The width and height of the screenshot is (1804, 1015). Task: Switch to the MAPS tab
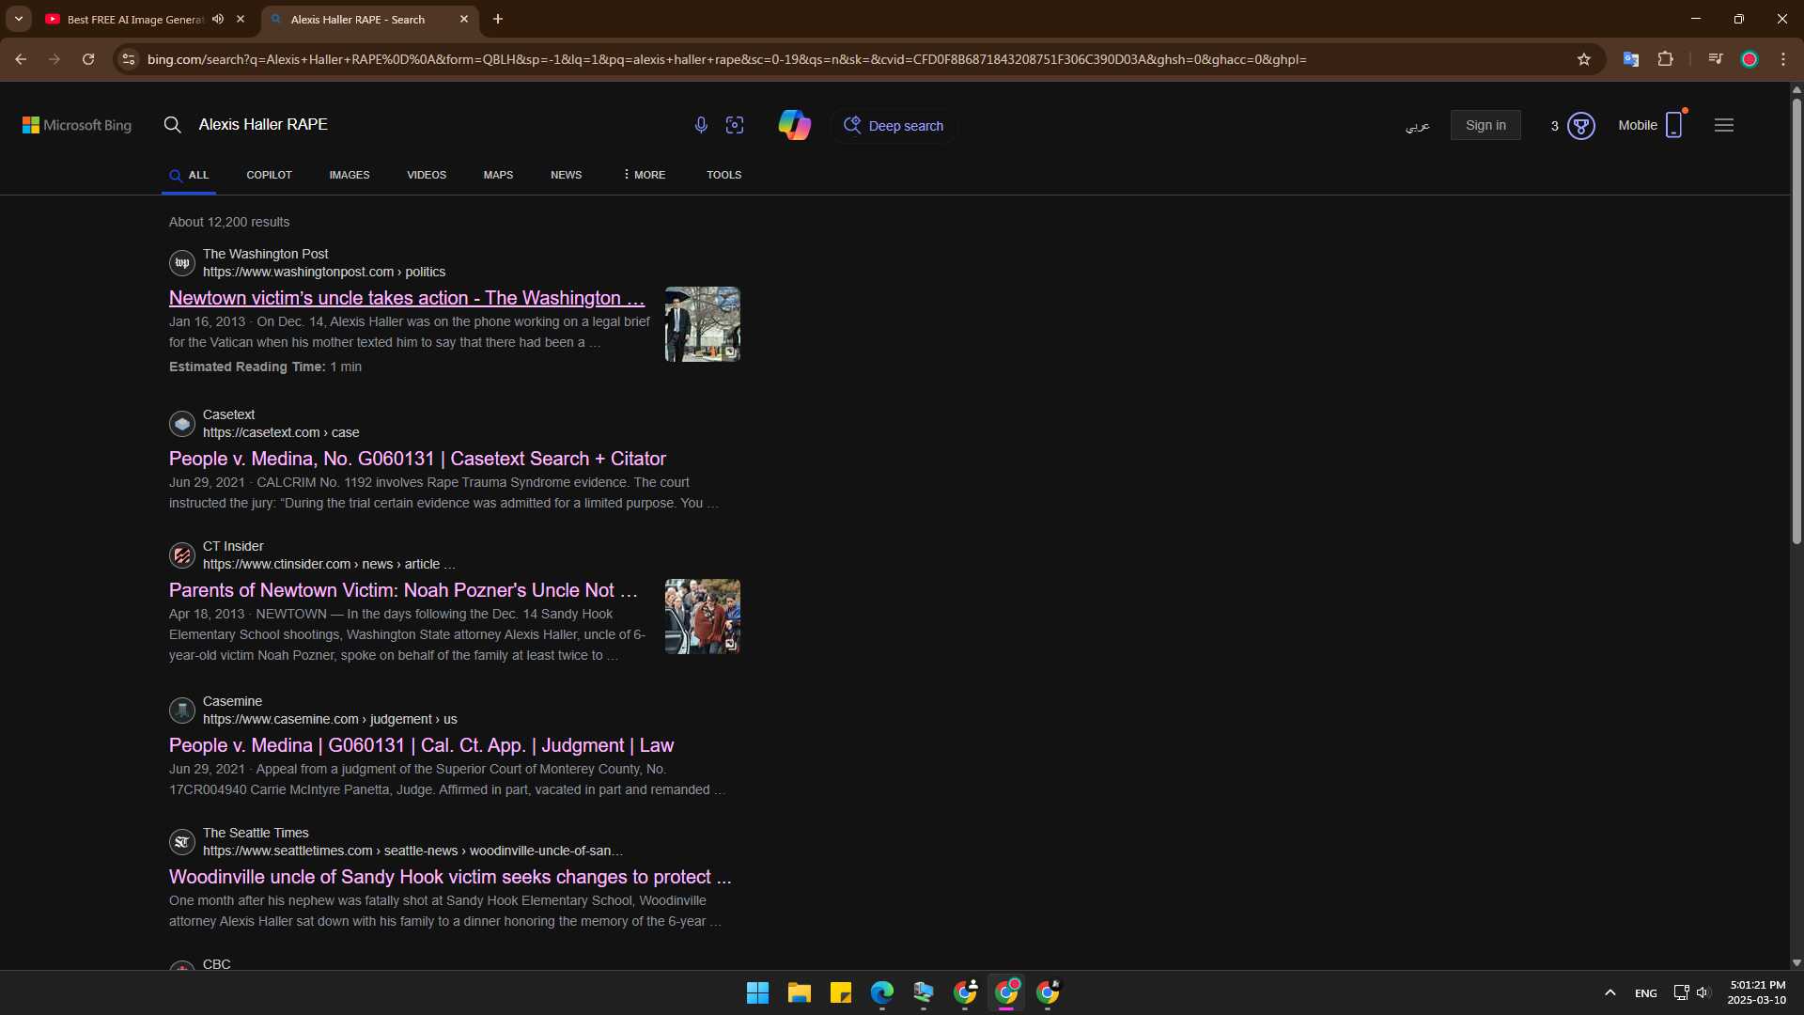pos(498,175)
